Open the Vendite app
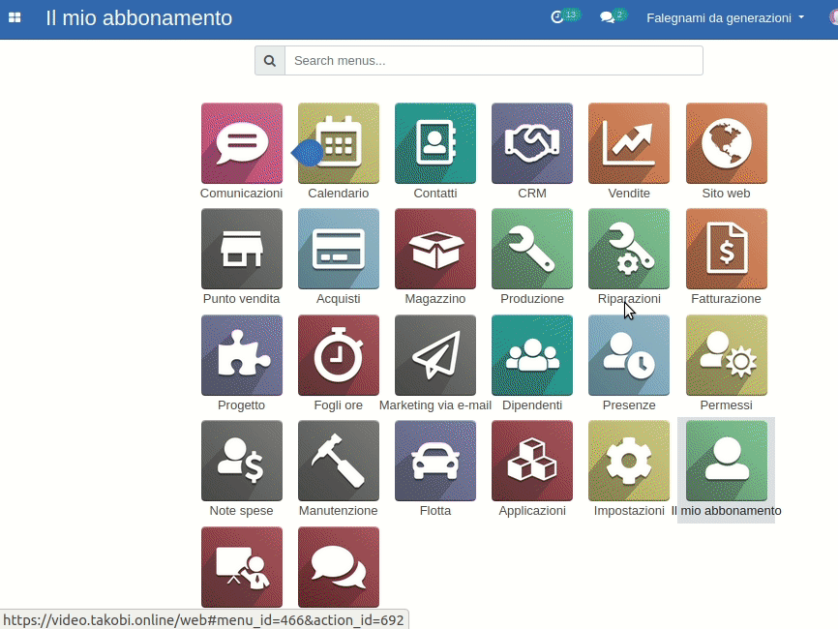The image size is (838, 629). pos(629,143)
